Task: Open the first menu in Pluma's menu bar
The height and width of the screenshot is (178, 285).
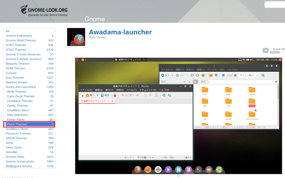Action: click(86, 90)
